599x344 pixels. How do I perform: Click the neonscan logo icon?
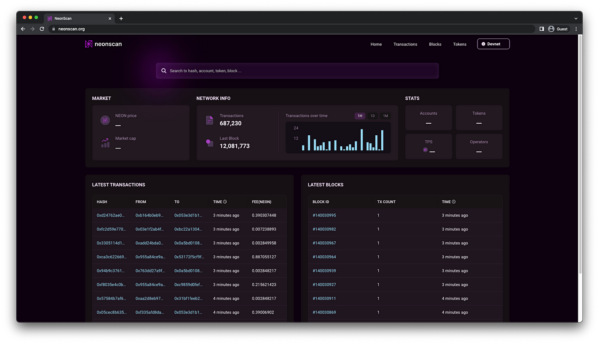(89, 44)
